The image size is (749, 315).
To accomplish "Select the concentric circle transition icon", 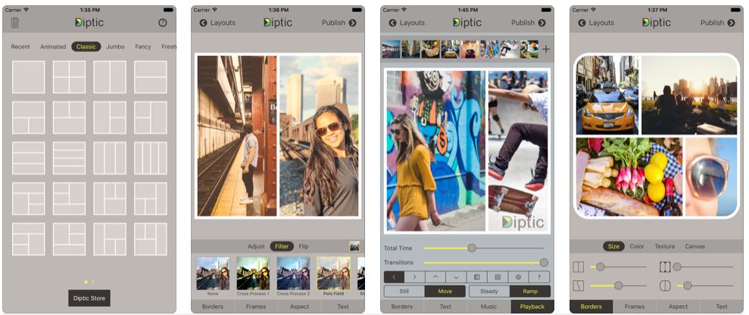I will (518, 277).
